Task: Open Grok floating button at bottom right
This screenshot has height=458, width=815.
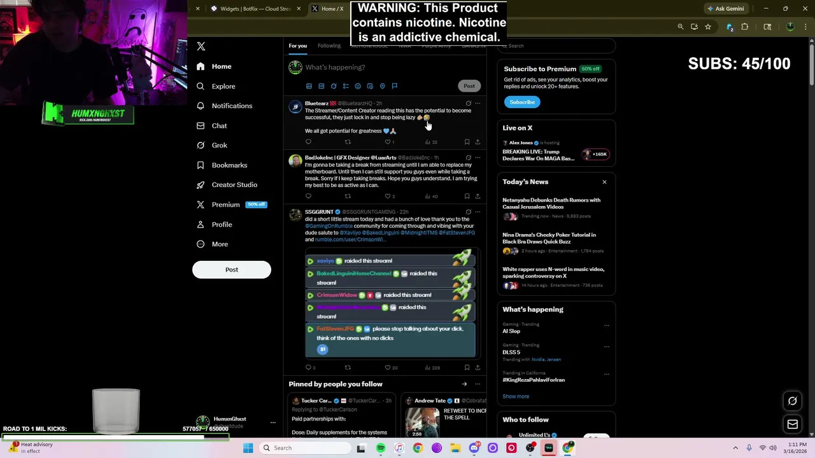Action: tap(793, 401)
